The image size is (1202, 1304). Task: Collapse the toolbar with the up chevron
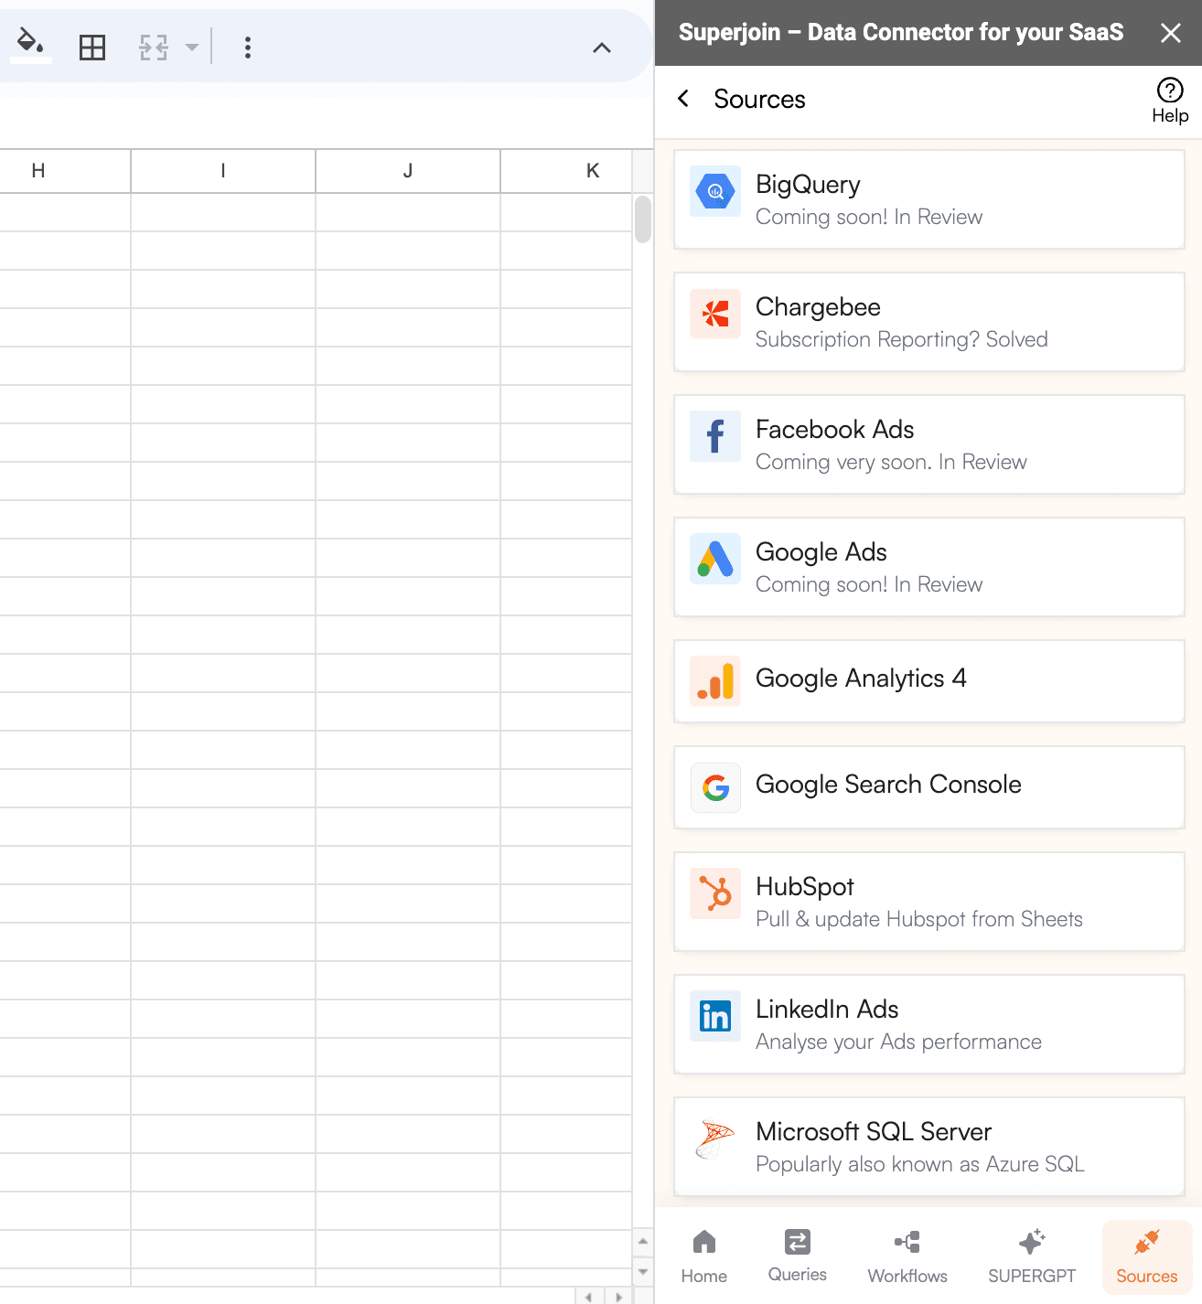(602, 48)
